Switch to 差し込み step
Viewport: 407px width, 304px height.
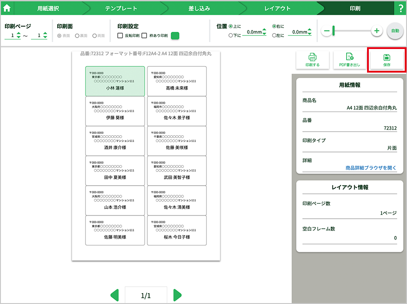tap(199, 8)
